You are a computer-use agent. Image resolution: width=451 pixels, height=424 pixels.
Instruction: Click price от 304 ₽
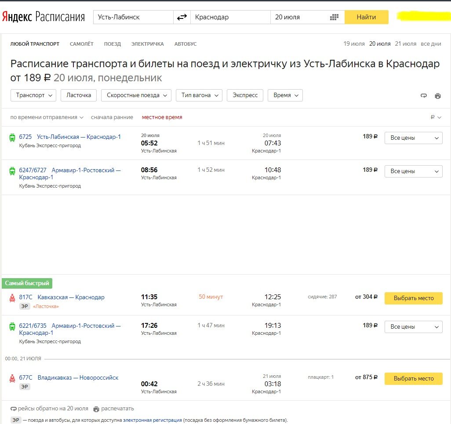click(366, 297)
